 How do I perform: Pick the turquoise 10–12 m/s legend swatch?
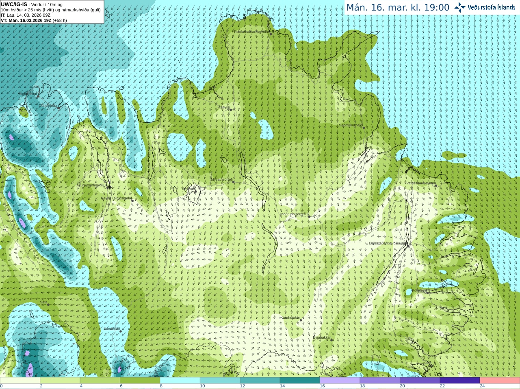point(220,380)
